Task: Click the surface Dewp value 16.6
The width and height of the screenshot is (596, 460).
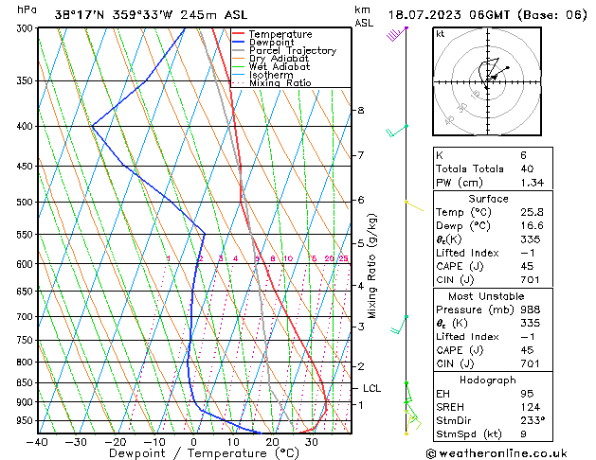Action: tap(532, 226)
